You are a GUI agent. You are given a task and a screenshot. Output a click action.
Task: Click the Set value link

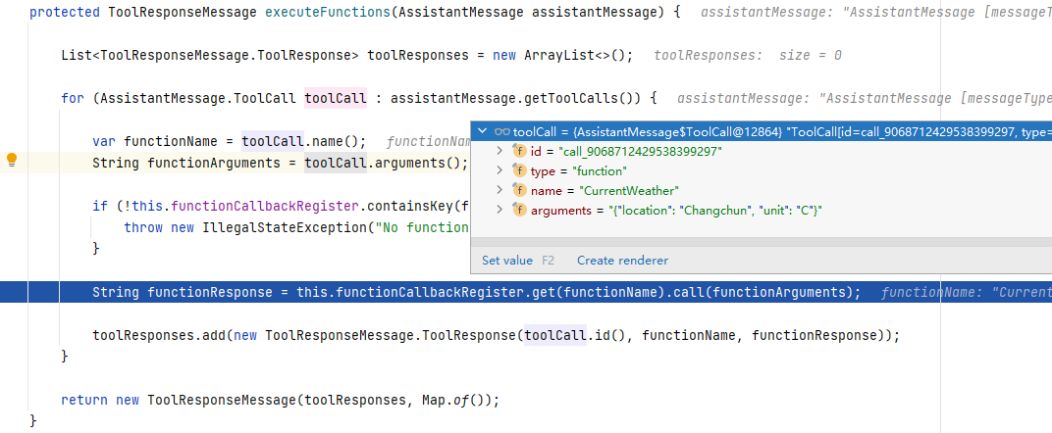[507, 261]
